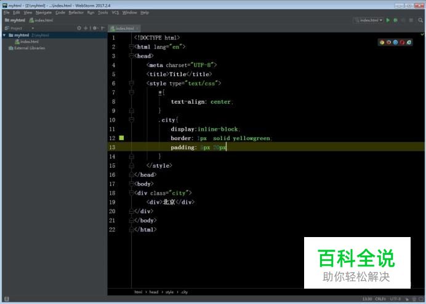The image size is (426, 304).
Task: Click the style breadcrumb at editor bottom
Action: point(169,292)
